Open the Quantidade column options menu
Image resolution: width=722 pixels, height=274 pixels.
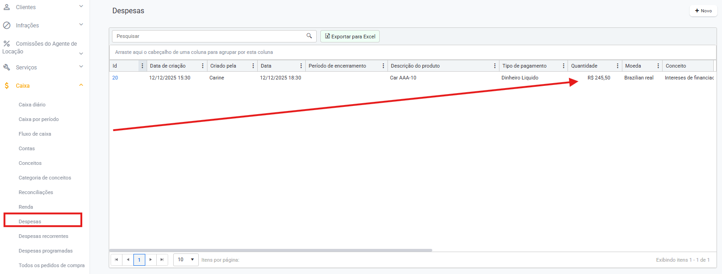tap(617, 66)
